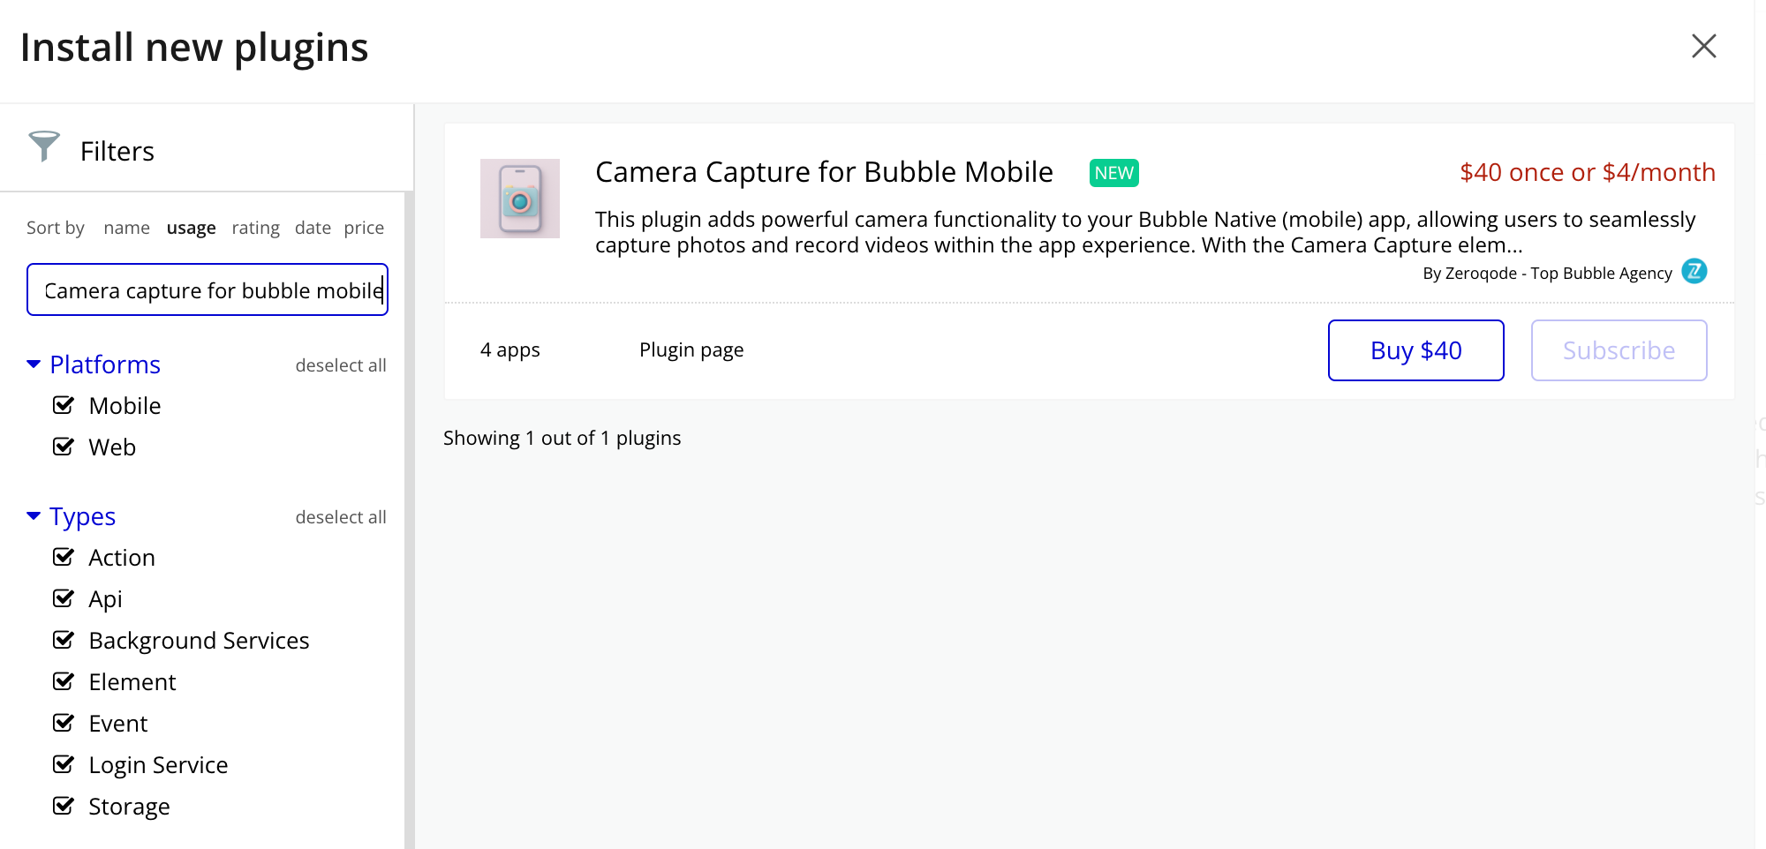
Task: Uncheck the Web platform checkbox
Action: (64, 447)
